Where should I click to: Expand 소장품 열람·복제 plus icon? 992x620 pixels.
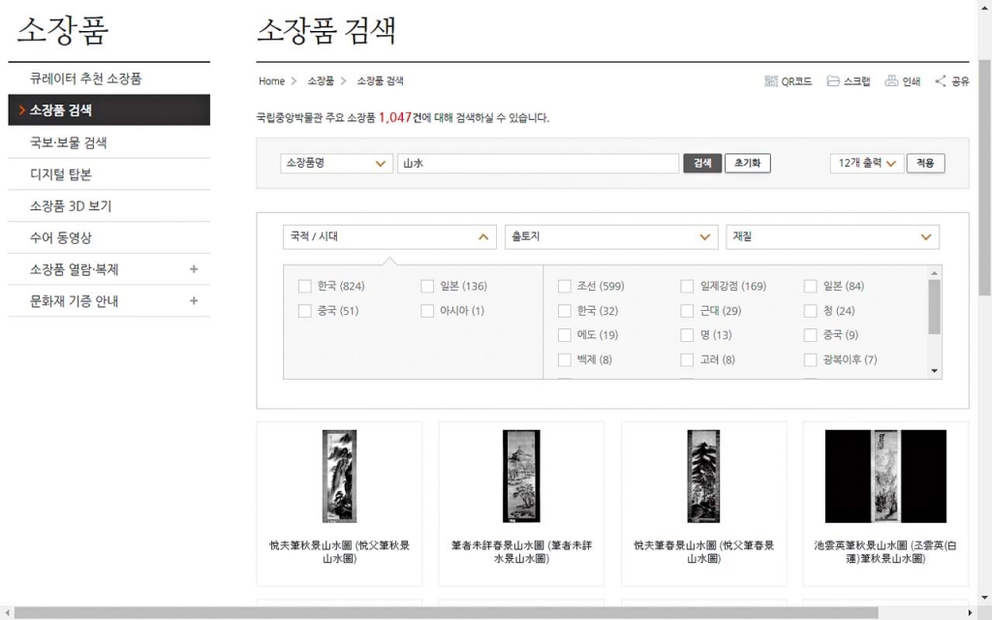point(194,269)
